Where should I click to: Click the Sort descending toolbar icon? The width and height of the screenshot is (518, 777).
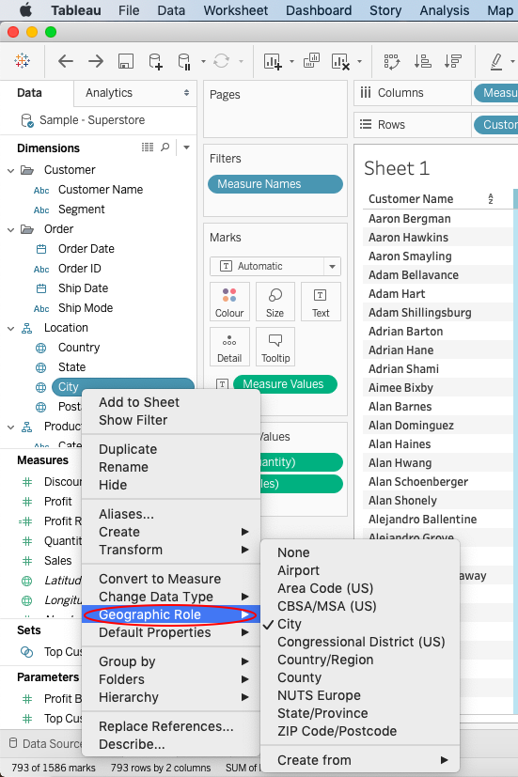(x=453, y=61)
